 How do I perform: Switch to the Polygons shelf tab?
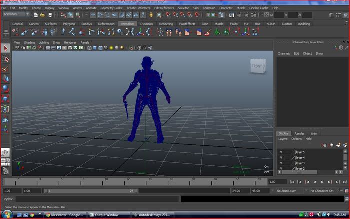click(x=69, y=24)
